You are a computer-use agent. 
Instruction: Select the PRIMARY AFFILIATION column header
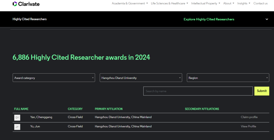[109, 109]
